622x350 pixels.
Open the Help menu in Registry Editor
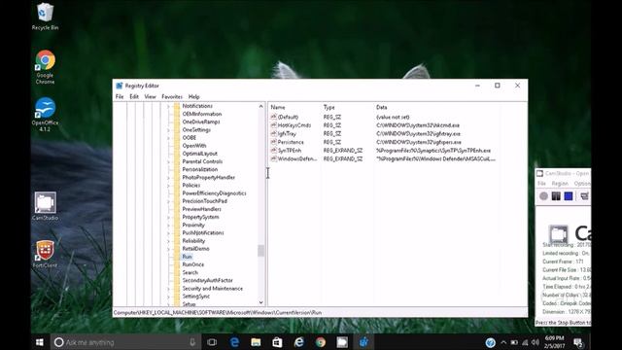click(x=193, y=97)
